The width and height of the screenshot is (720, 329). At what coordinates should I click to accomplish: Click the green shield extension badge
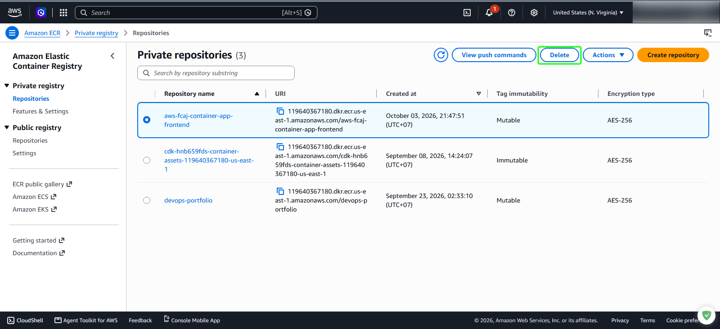coord(706,315)
